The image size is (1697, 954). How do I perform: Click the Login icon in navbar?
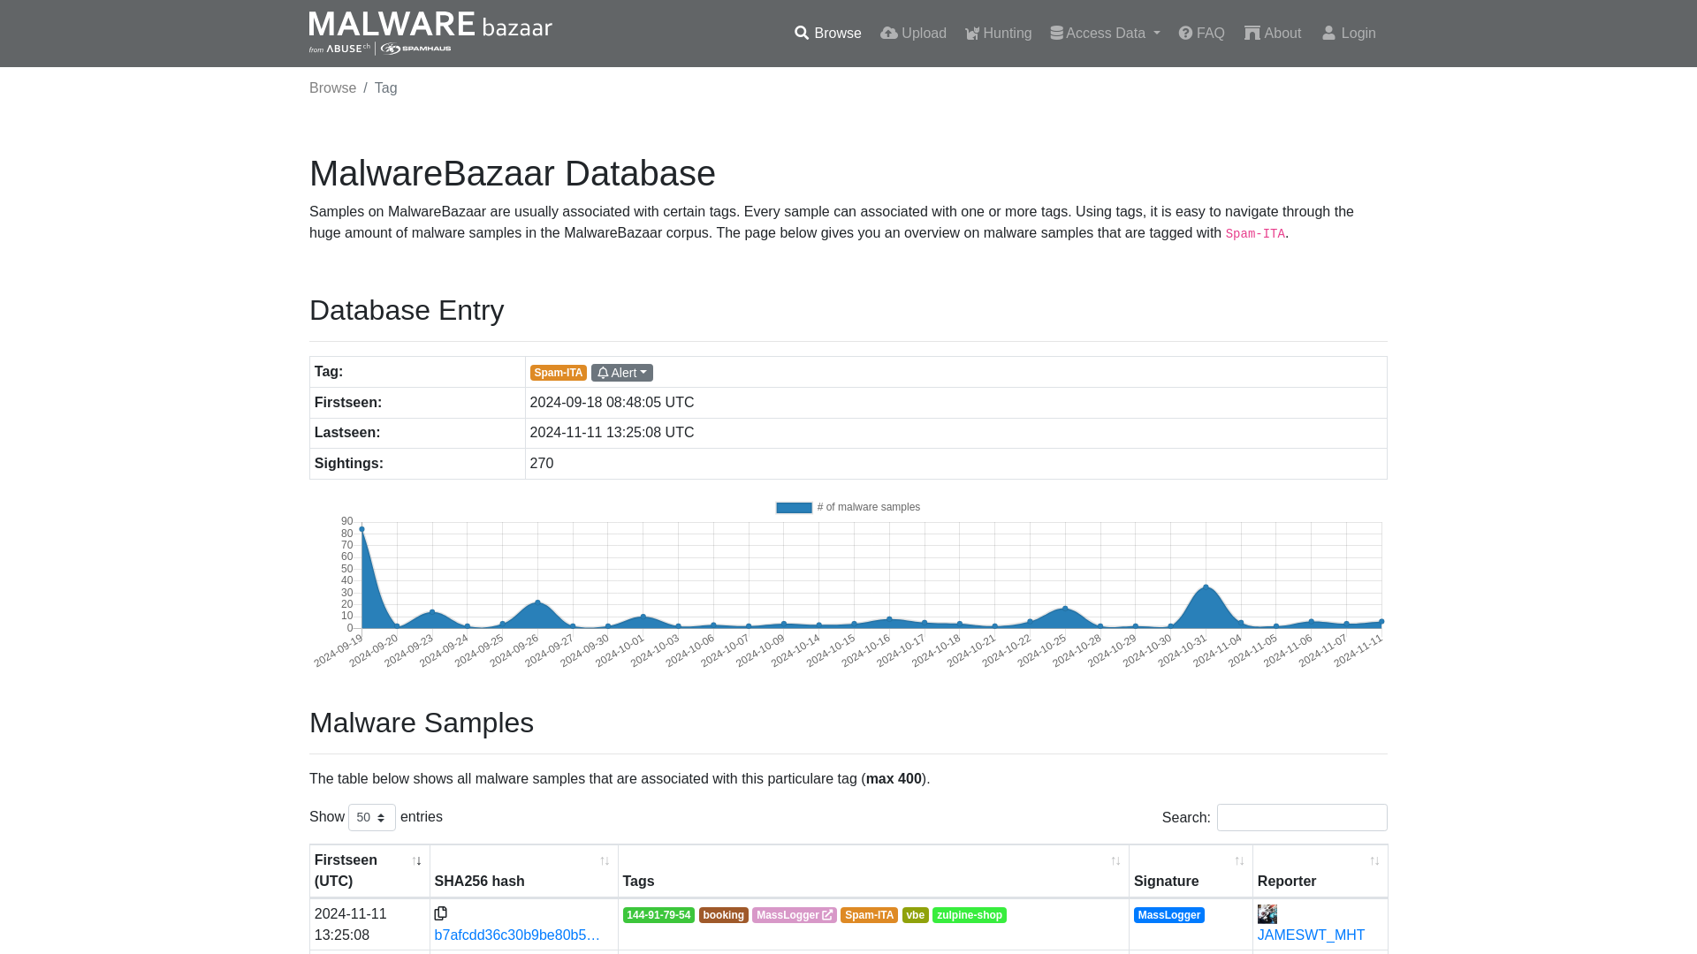pyautogui.click(x=1328, y=33)
